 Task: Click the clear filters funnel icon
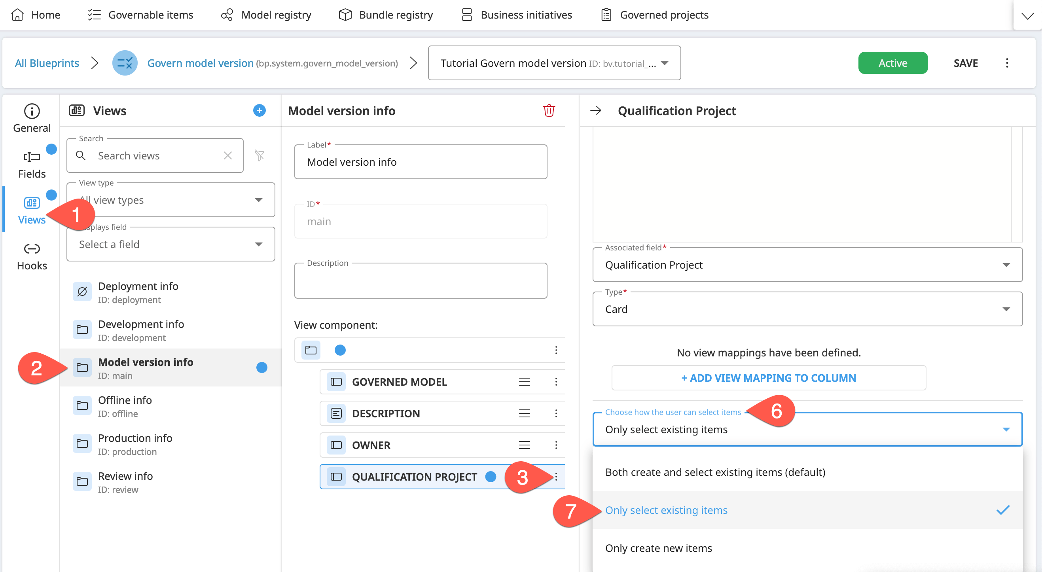259,155
